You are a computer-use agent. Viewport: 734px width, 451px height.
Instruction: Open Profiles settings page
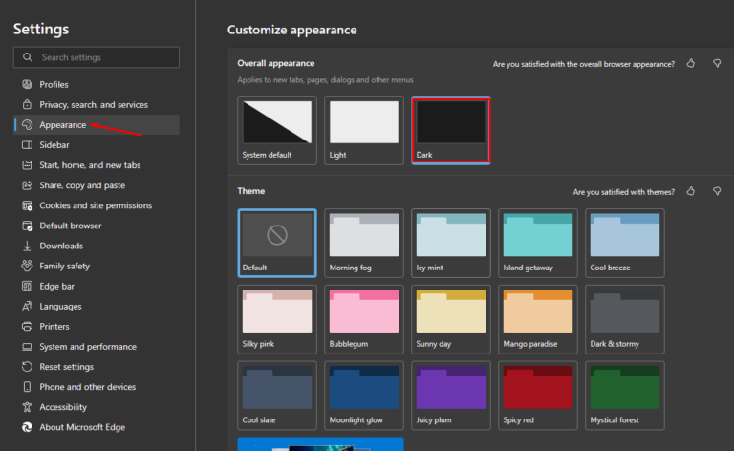[97, 84]
